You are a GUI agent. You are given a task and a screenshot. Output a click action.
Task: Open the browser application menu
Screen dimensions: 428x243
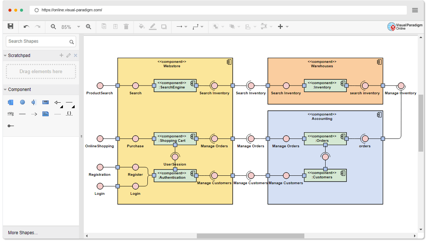coord(415,10)
